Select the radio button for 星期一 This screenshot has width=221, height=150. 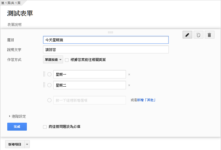[49, 74]
